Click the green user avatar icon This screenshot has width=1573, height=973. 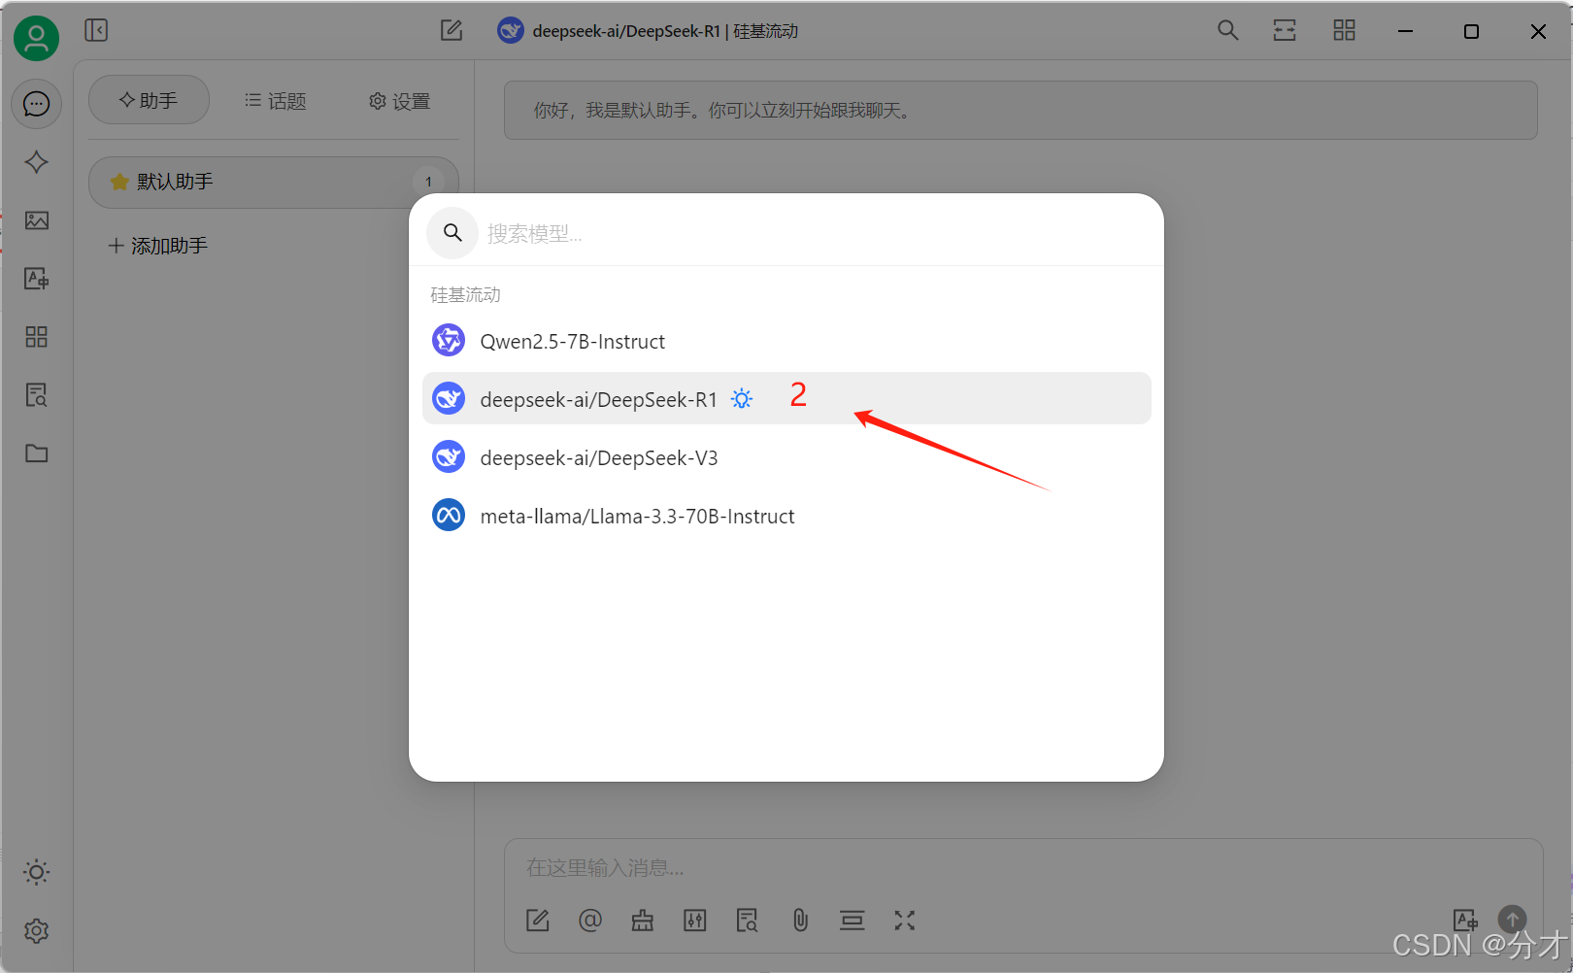(x=36, y=38)
